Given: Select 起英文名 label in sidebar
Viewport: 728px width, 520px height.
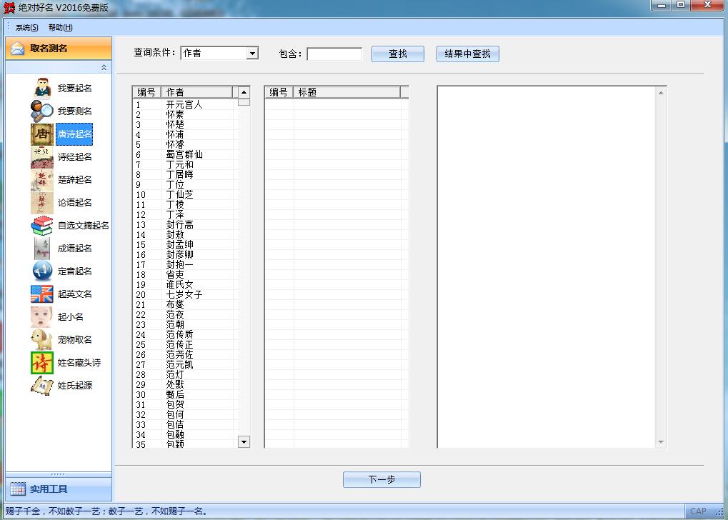Looking at the screenshot, I should (x=75, y=294).
